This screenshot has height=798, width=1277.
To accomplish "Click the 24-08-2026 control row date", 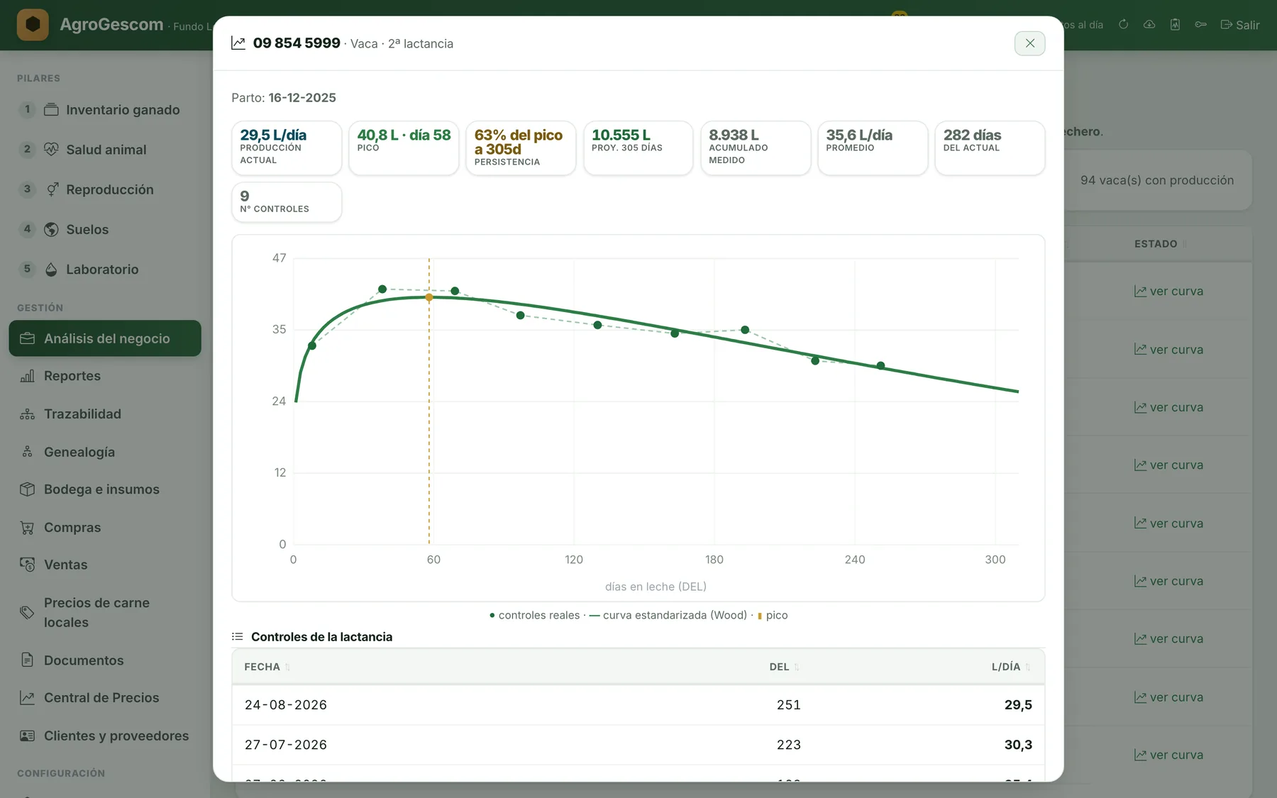I will click(x=286, y=705).
